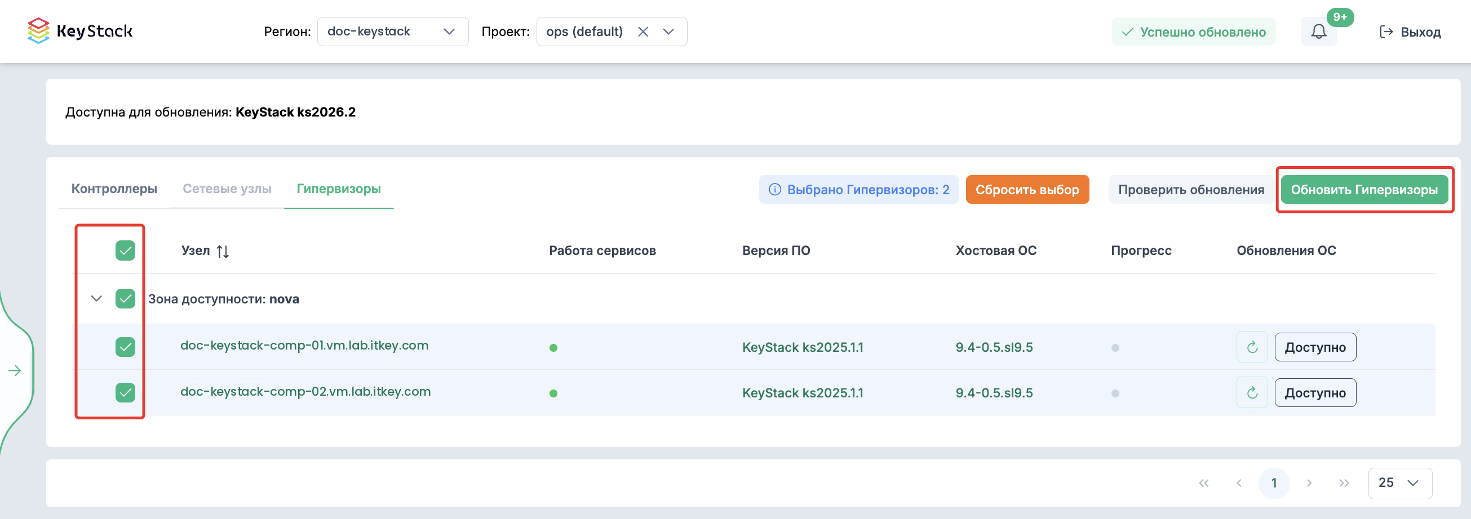
Task: Open the Проект dropdown arrow
Action: click(x=668, y=32)
